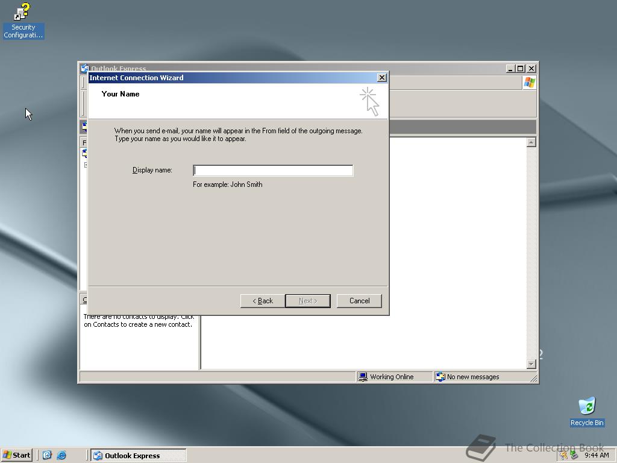Go back with the Back button

(263, 301)
